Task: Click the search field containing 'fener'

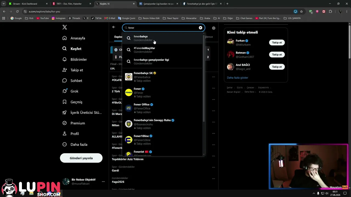Action: [163, 28]
